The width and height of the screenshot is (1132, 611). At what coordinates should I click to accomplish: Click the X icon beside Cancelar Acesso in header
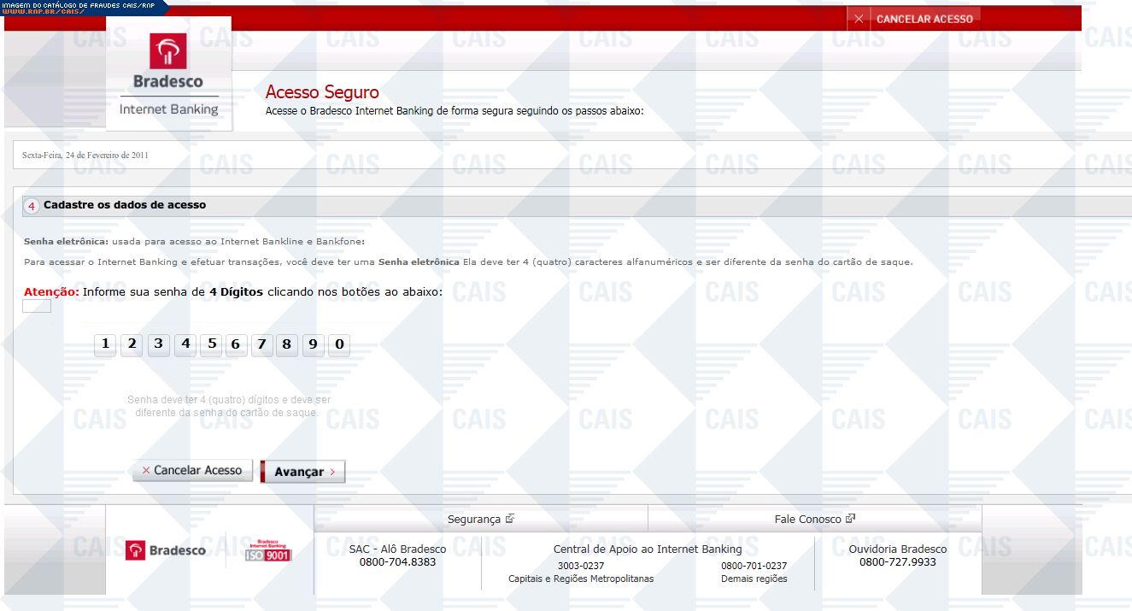tap(859, 19)
